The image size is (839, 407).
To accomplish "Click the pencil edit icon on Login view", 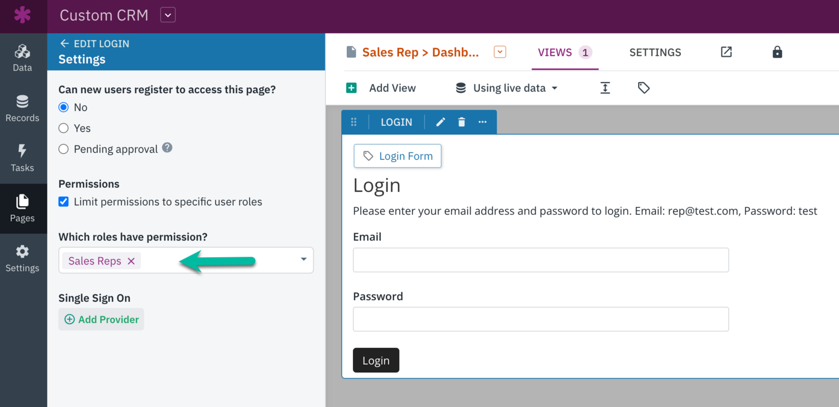I will [441, 122].
